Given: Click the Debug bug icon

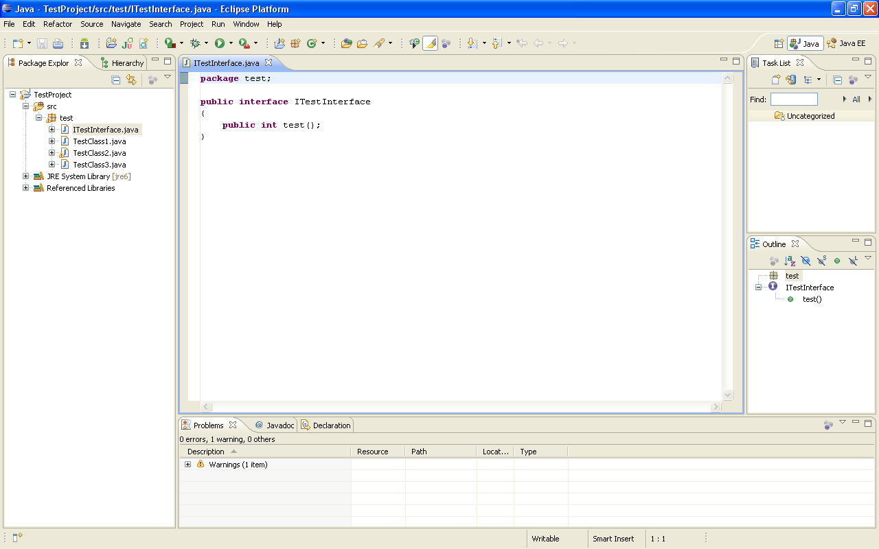Looking at the screenshot, I should tap(195, 43).
